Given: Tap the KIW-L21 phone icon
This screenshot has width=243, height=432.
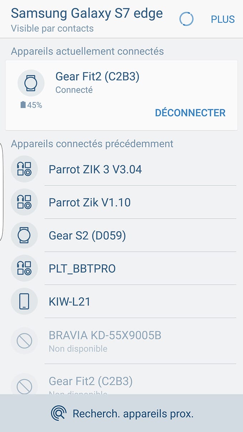Looking at the screenshot, I should 24,302.
